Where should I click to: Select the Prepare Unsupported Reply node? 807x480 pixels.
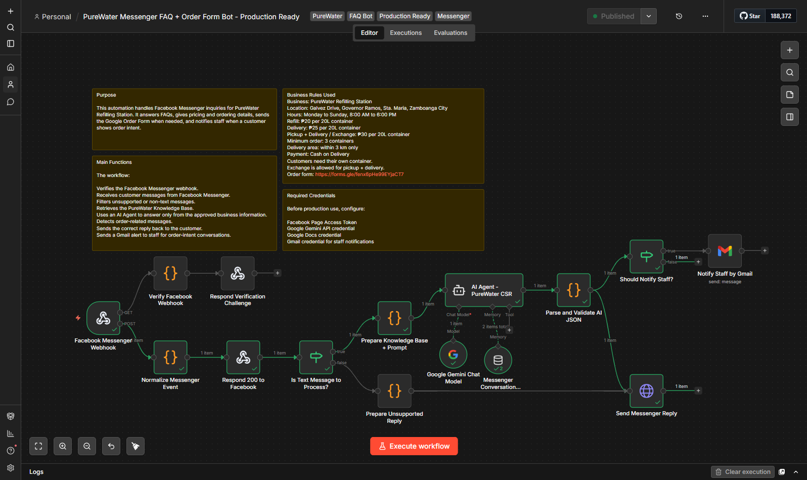394,391
